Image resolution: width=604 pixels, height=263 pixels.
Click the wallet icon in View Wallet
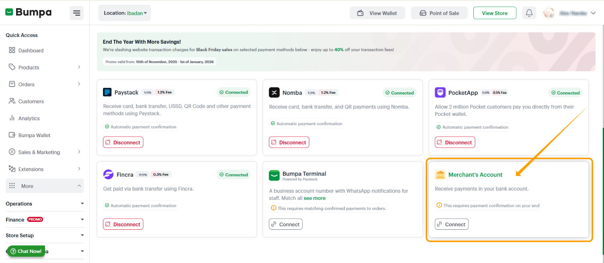[360, 13]
